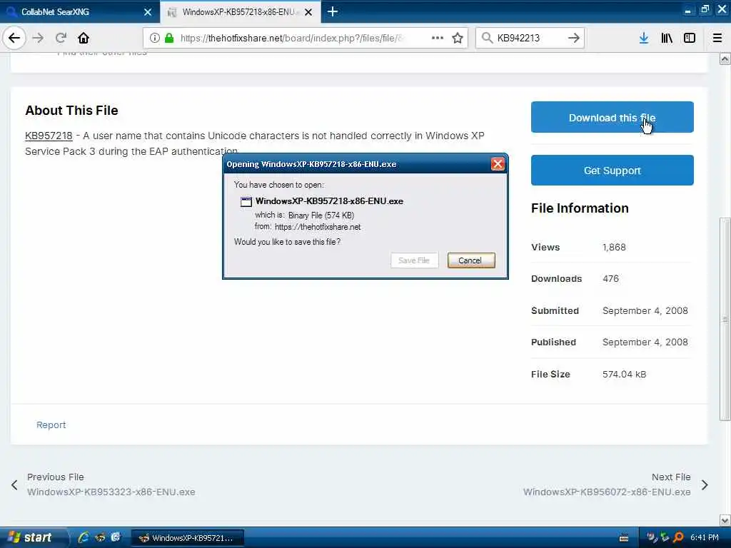
Task: Close the Opening file dialog
Action: click(x=498, y=164)
